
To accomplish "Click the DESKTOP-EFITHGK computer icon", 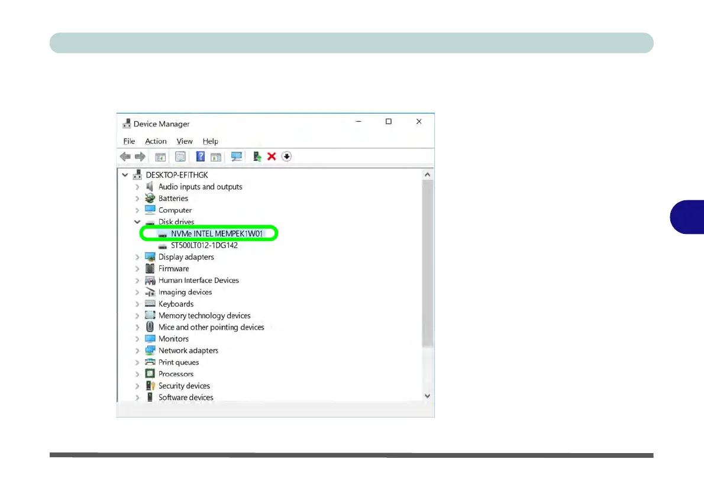I will coord(137,174).
